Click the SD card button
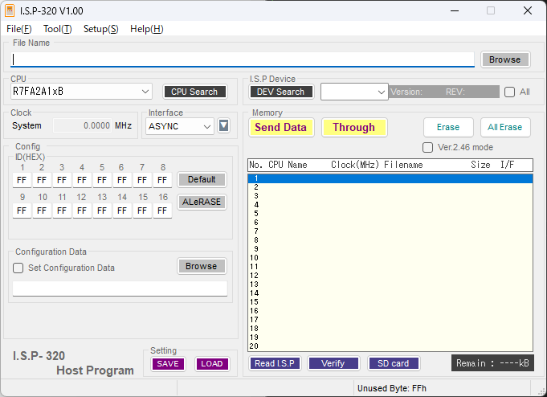The height and width of the screenshot is (397, 547). coord(394,363)
